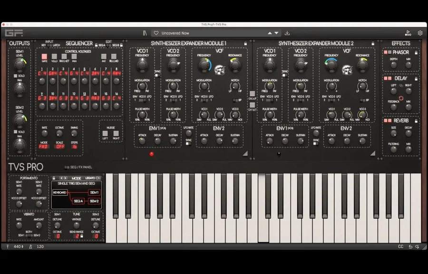Click the CC button in status bar

400,246
